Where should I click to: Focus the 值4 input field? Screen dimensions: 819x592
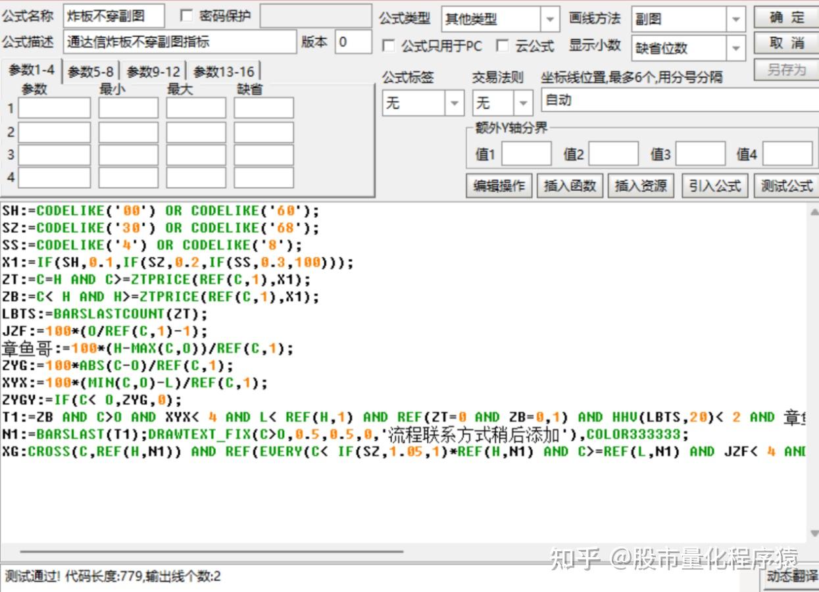[787, 154]
